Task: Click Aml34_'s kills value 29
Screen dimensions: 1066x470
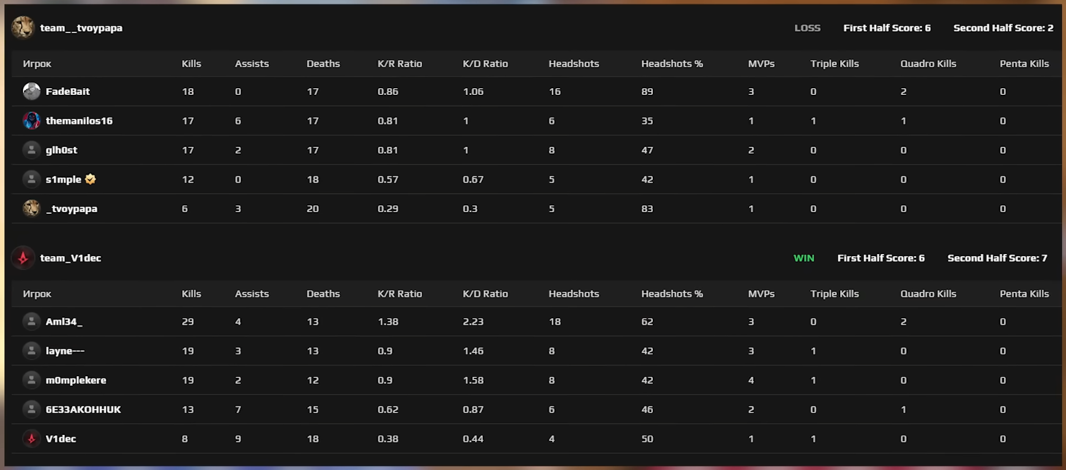Action: pyautogui.click(x=188, y=322)
